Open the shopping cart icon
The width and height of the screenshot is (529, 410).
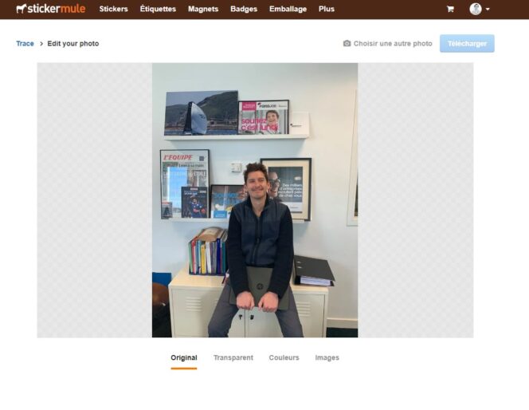tap(450, 9)
